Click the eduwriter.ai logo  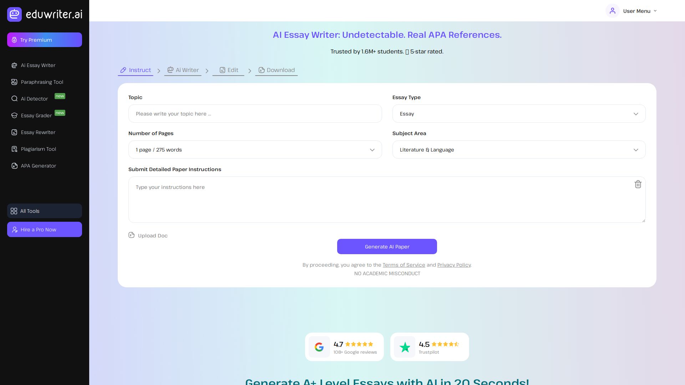click(x=44, y=14)
